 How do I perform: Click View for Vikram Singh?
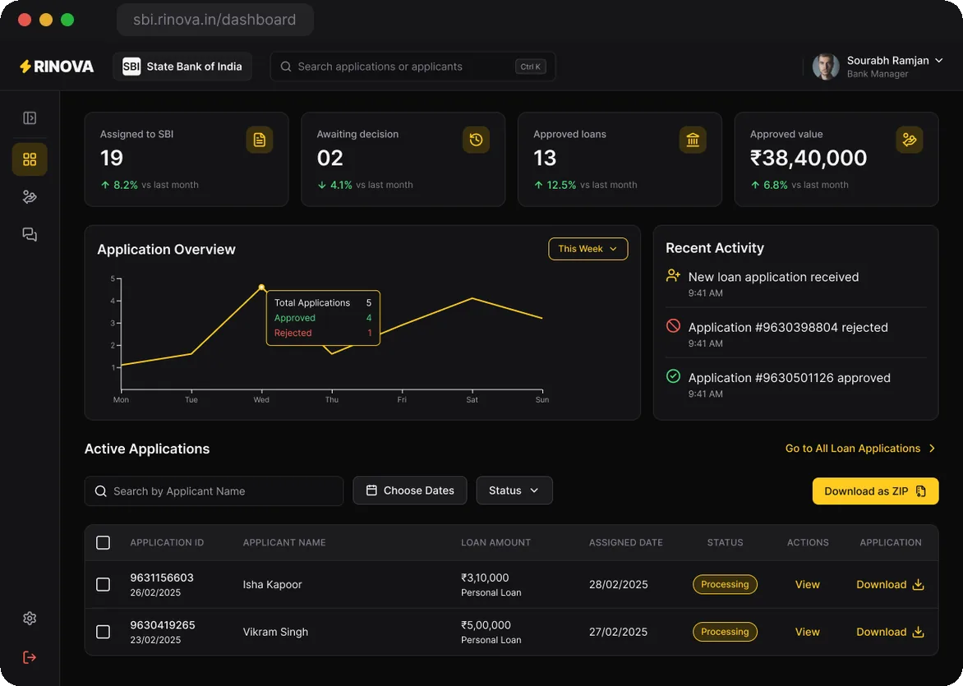click(807, 632)
